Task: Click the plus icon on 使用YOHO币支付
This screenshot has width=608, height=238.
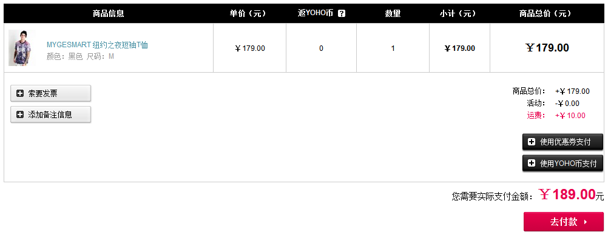Action: pyautogui.click(x=532, y=164)
